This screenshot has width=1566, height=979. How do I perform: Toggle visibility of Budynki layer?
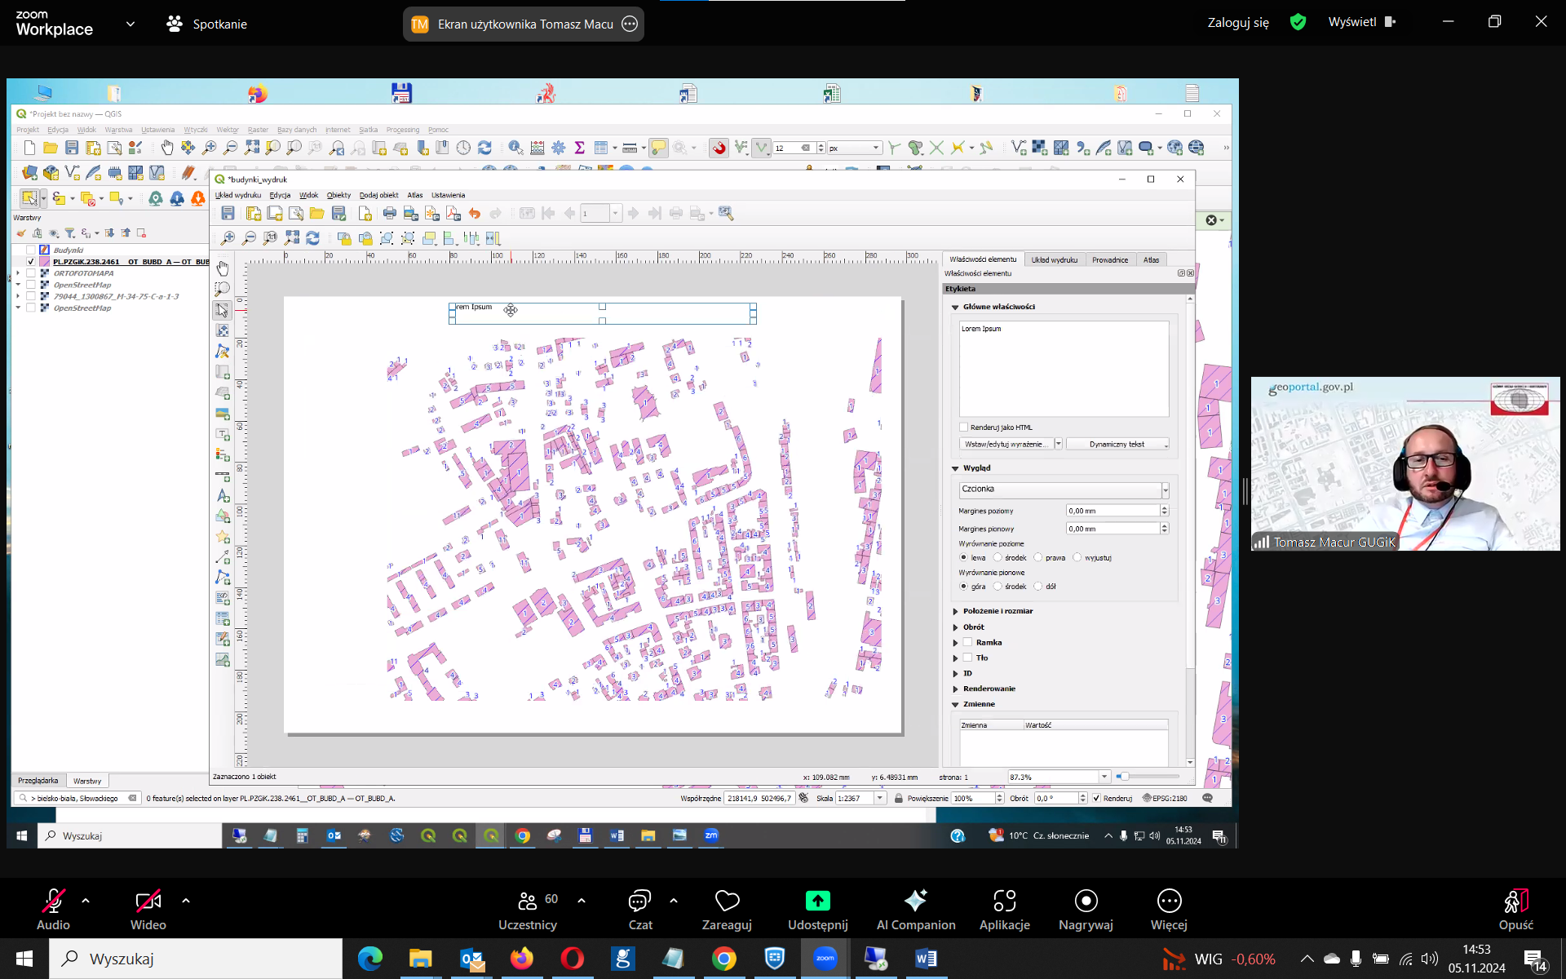coord(31,250)
